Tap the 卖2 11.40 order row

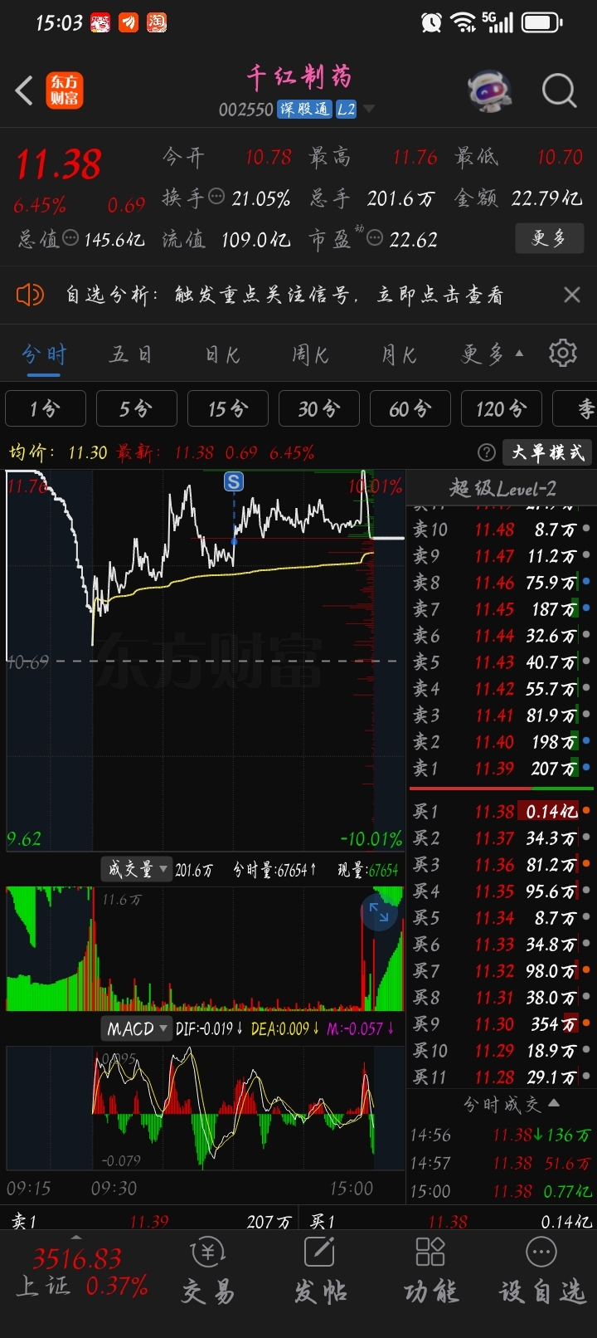pyautogui.click(x=502, y=741)
